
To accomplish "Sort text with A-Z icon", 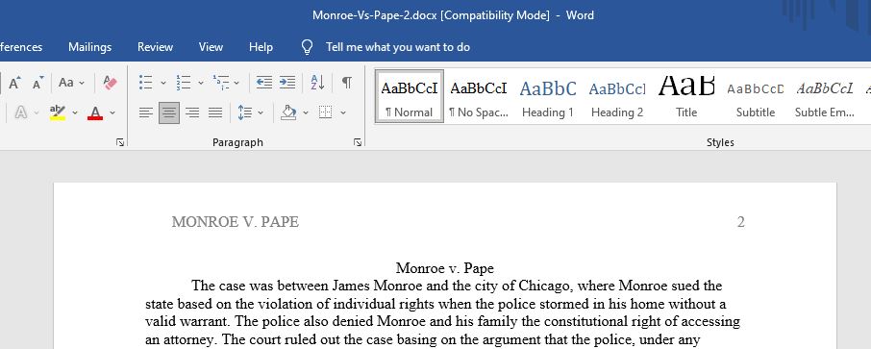I will coord(318,83).
